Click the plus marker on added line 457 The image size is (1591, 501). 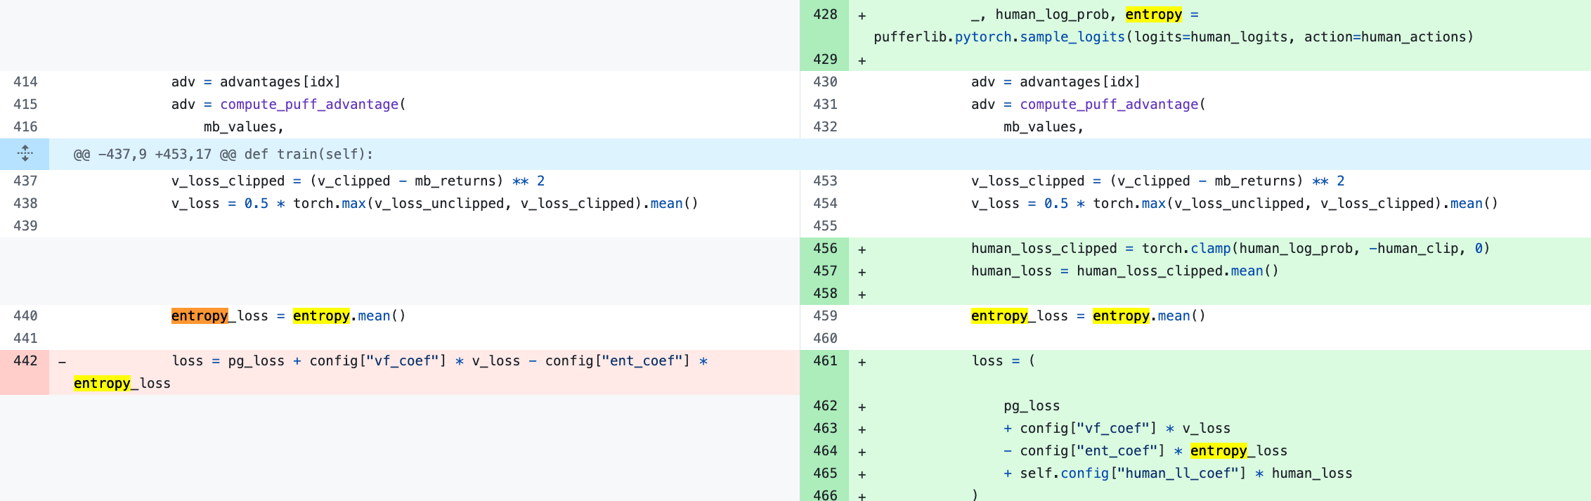pyautogui.click(x=862, y=272)
